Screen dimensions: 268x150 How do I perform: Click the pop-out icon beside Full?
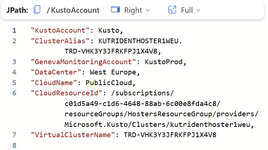172,10
